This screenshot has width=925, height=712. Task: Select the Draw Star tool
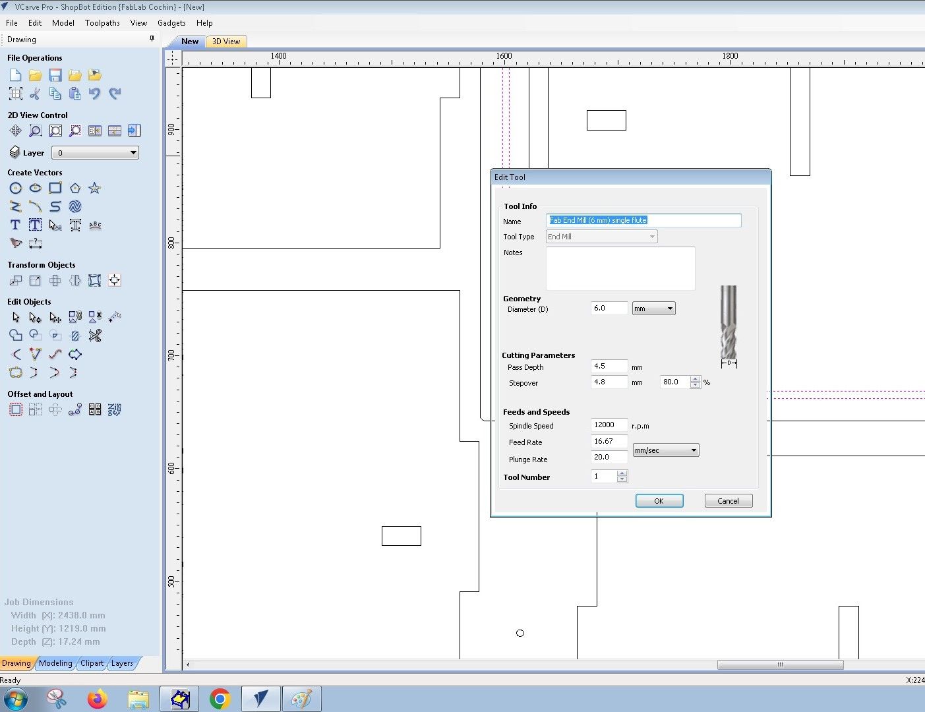pos(94,188)
